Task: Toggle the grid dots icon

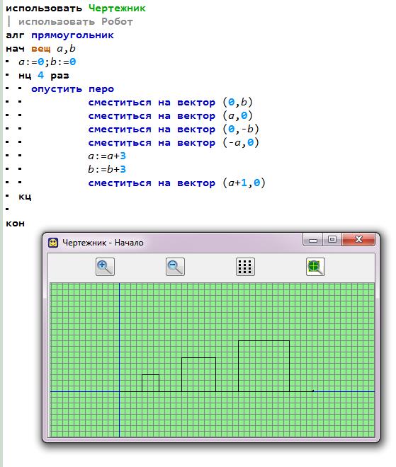Action: 245,267
